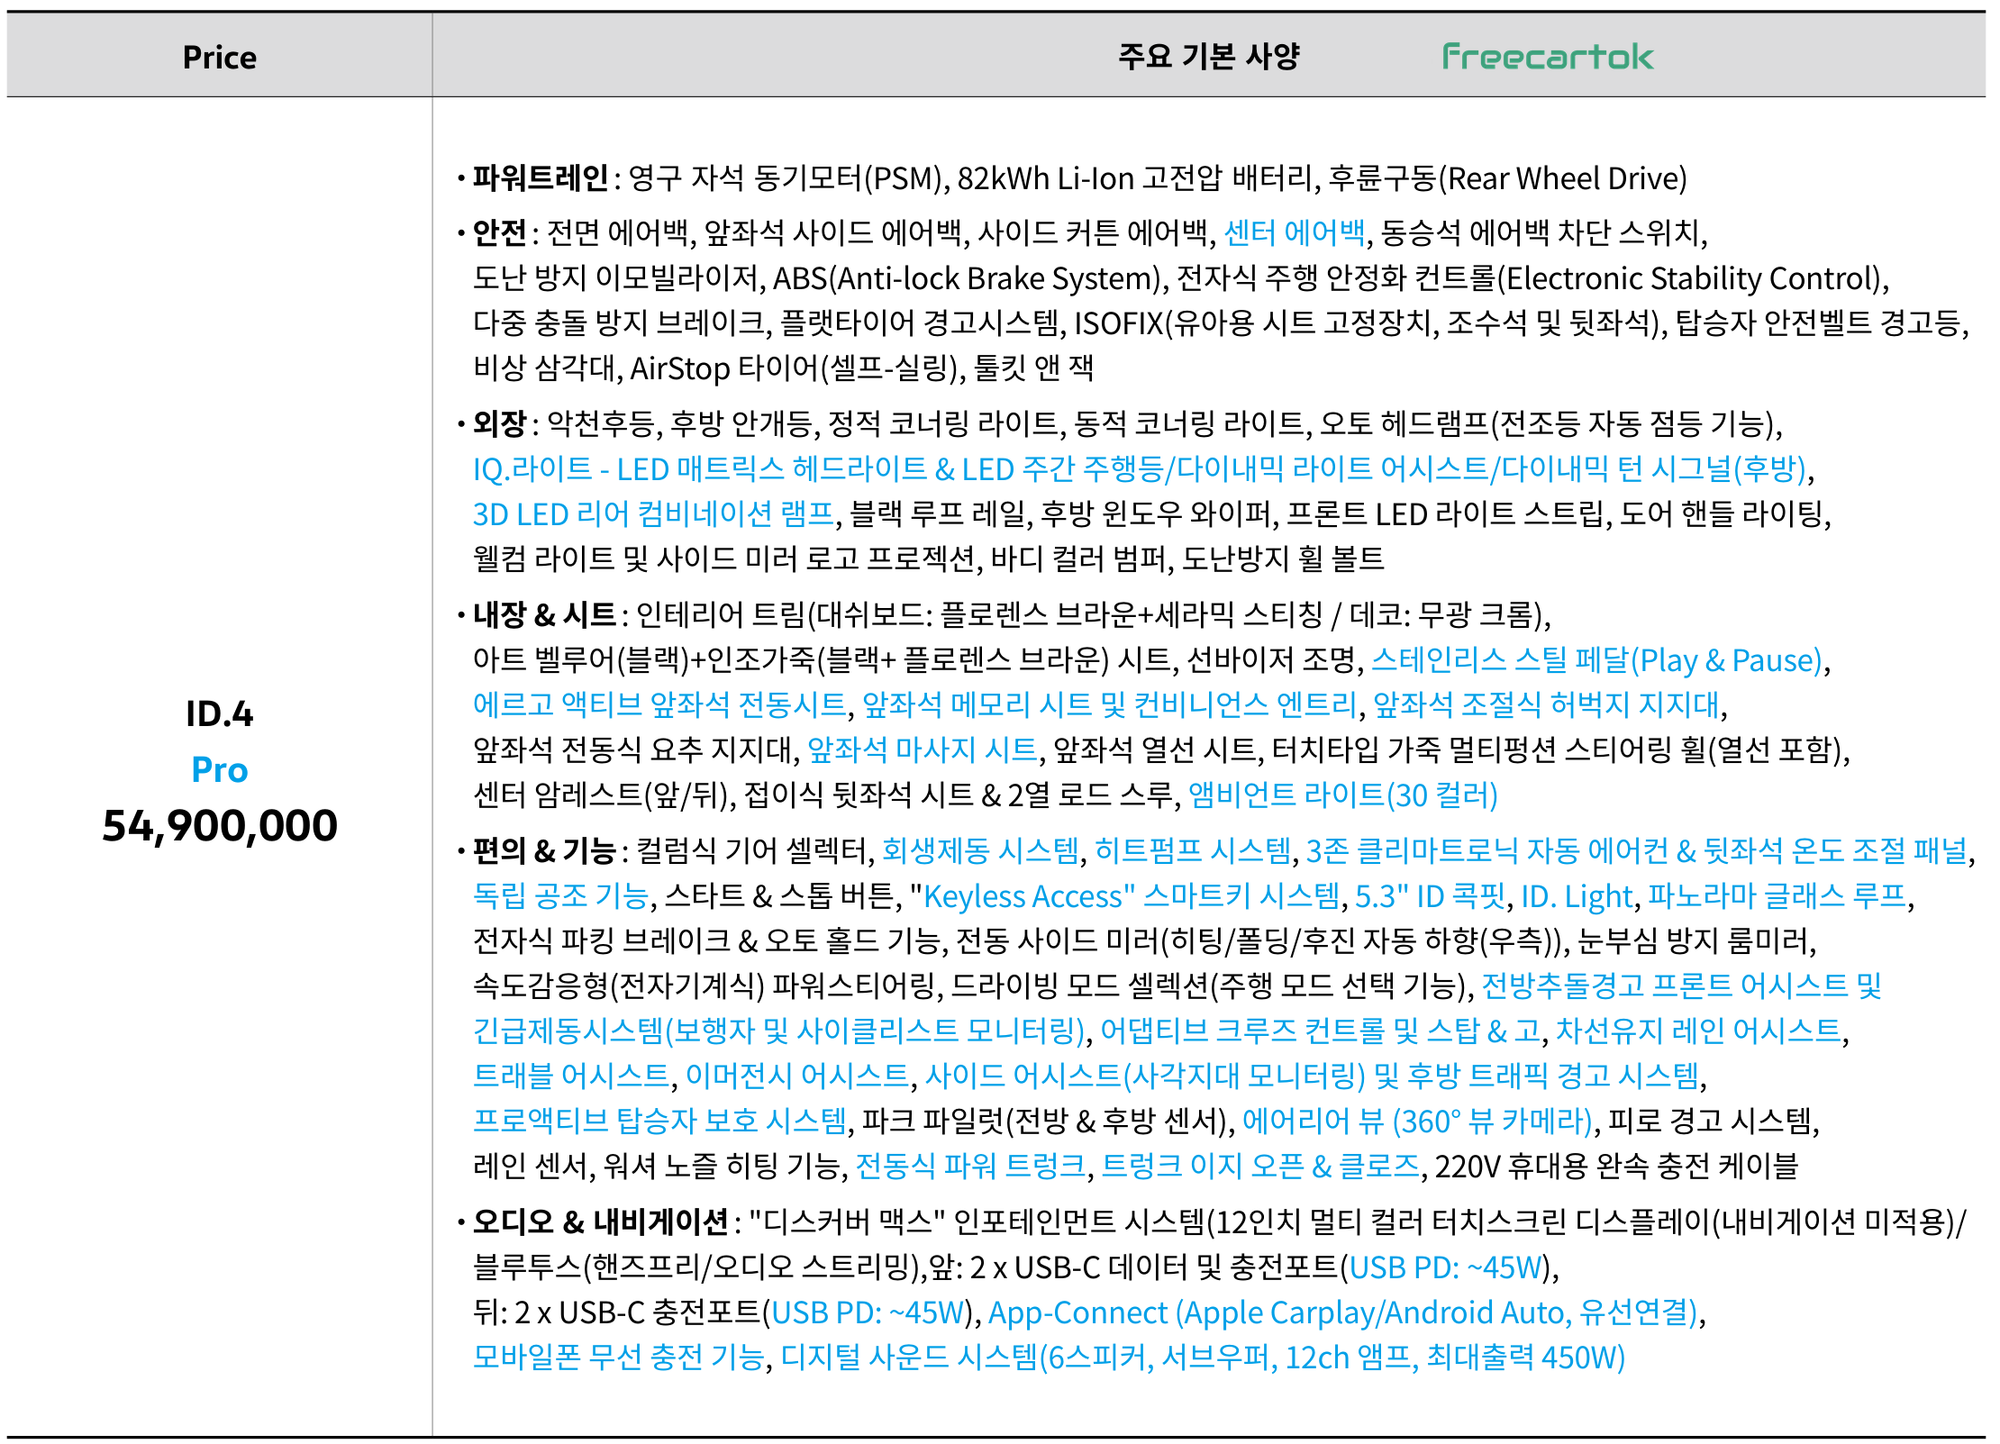The width and height of the screenshot is (2000, 1444).
Task: Click the blue "Pro" trim label
Action: (x=220, y=769)
